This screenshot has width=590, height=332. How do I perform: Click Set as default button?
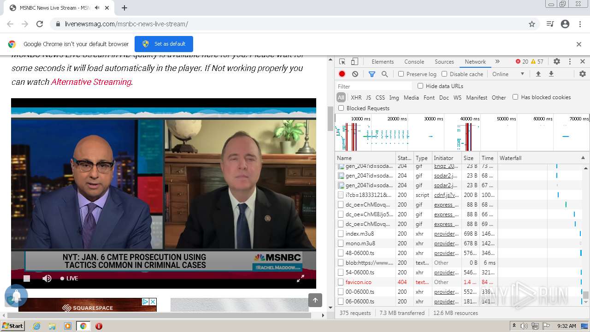coord(164,44)
